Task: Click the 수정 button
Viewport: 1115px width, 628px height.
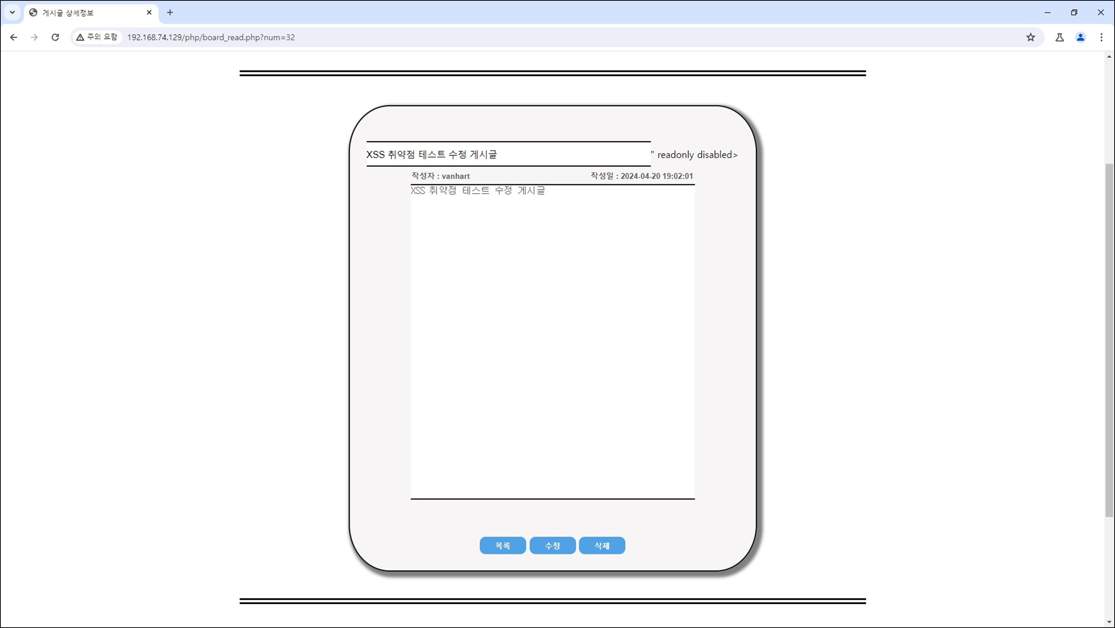Action: (552, 545)
